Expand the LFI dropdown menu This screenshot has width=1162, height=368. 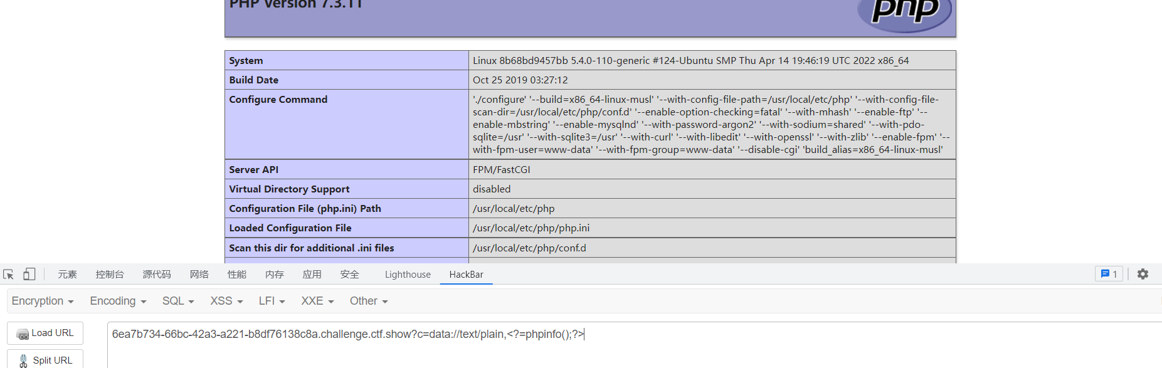pyautogui.click(x=272, y=302)
